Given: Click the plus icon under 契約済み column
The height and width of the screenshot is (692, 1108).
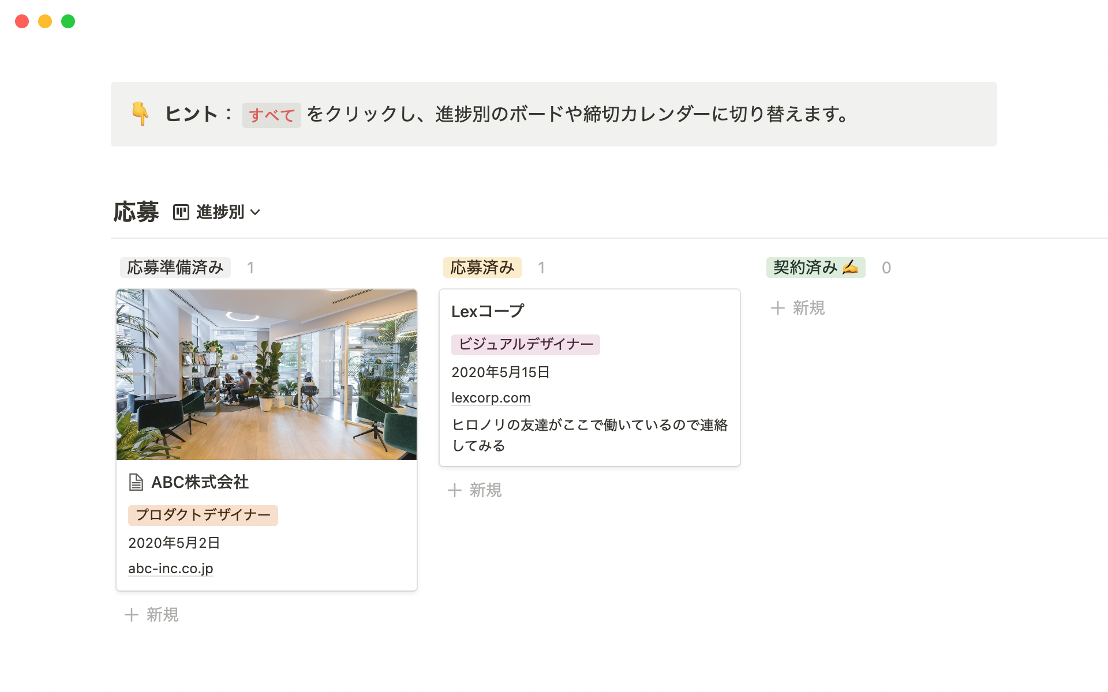Looking at the screenshot, I should (777, 308).
